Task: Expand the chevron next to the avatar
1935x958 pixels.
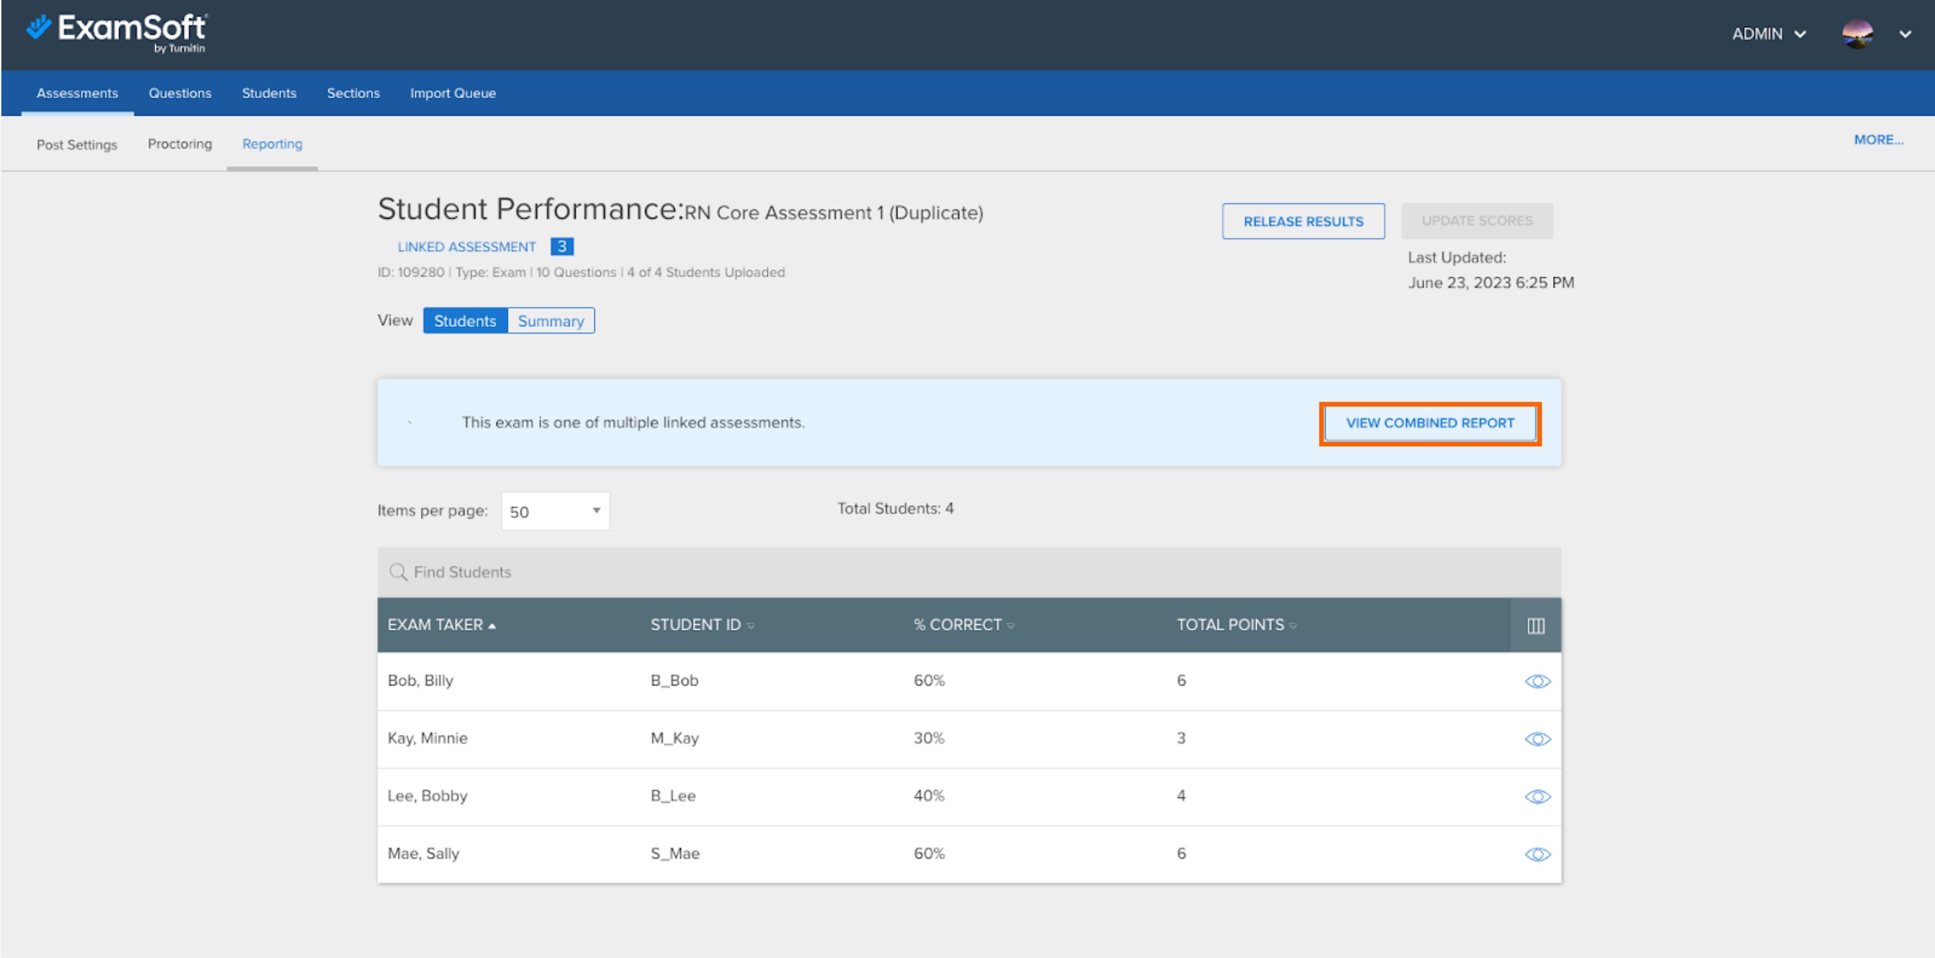Action: point(1905,34)
